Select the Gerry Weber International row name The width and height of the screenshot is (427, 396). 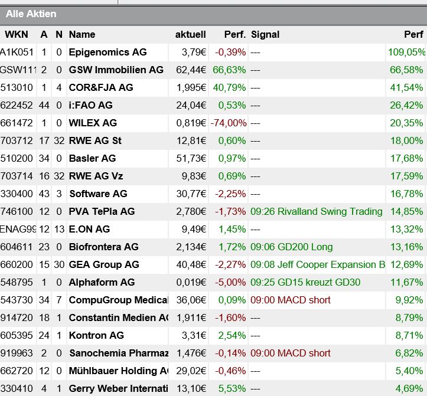click(x=118, y=388)
